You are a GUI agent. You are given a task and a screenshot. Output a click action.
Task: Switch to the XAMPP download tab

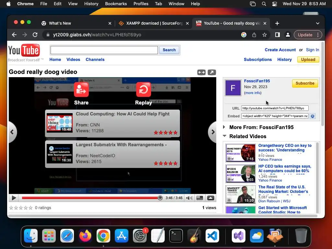[x=154, y=23]
